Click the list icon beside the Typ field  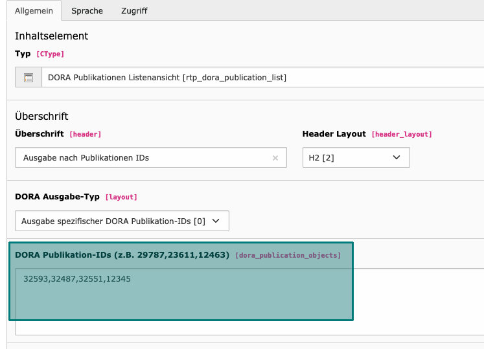coord(29,78)
